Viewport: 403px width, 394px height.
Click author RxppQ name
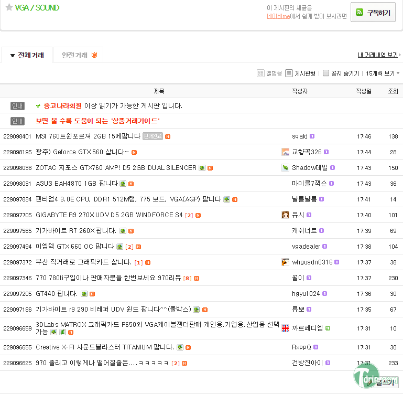[x=301, y=347]
